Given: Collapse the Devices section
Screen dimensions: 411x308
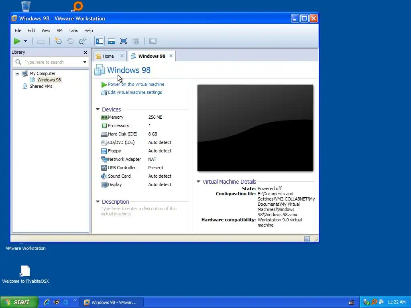Looking at the screenshot, I should tap(98, 109).
